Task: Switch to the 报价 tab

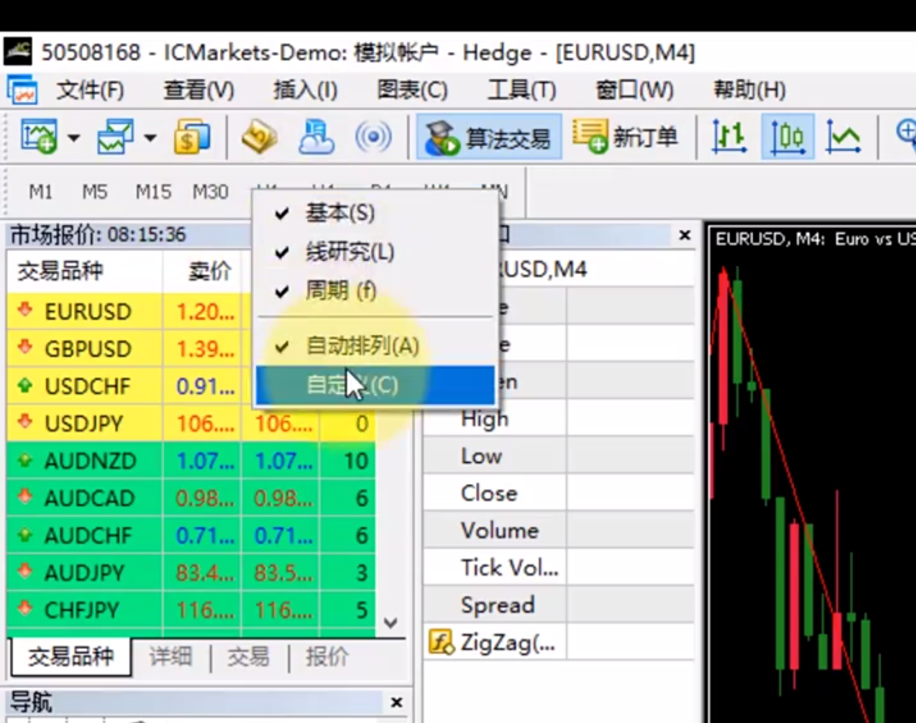Action: [x=327, y=657]
